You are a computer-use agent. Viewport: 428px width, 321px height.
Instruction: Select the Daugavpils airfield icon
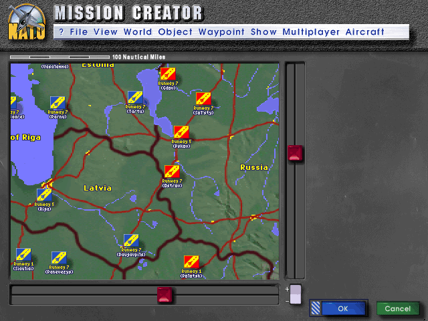pyautogui.click(x=131, y=241)
